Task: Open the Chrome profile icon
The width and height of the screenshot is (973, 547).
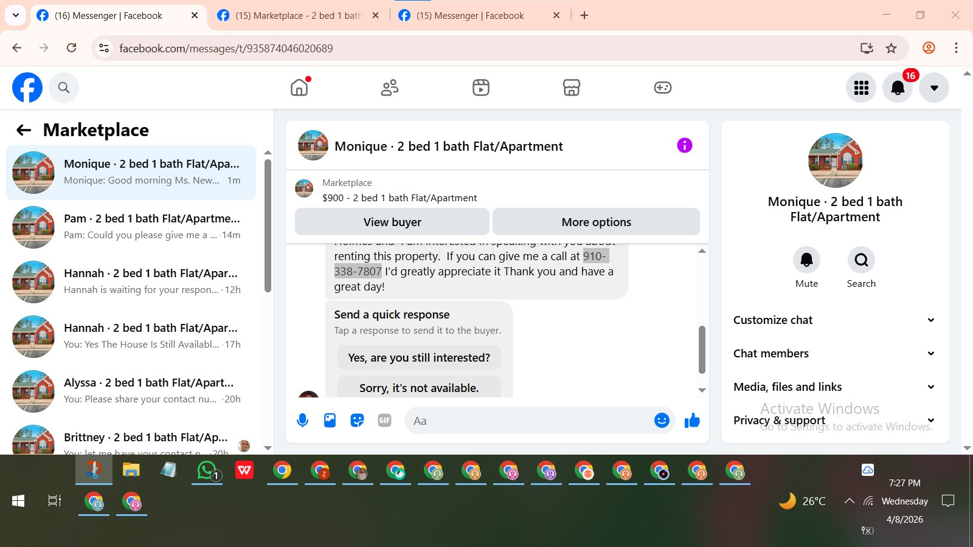Action: click(x=929, y=48)
